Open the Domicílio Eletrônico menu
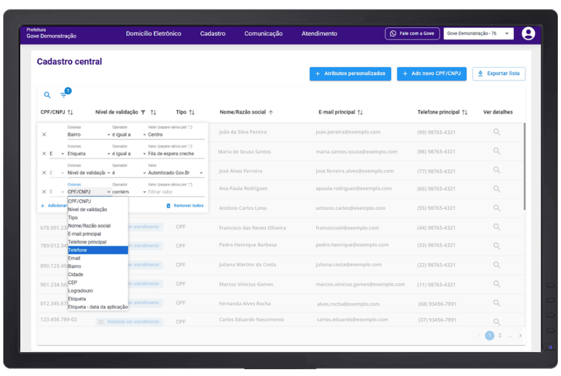The image size is (561, 376). click(153, 34)
